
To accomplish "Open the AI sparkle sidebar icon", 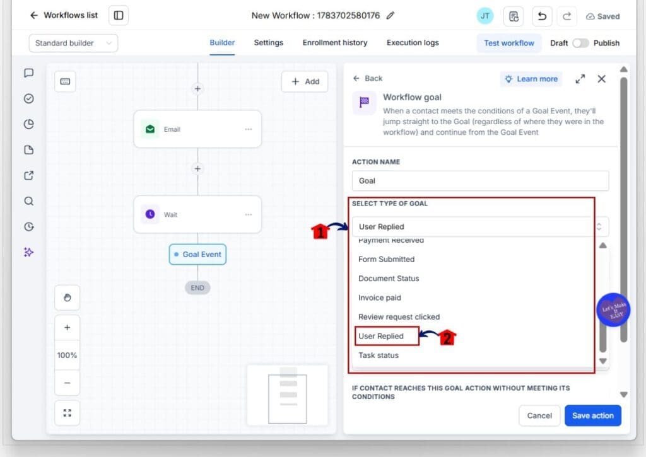I will (28, 252).
